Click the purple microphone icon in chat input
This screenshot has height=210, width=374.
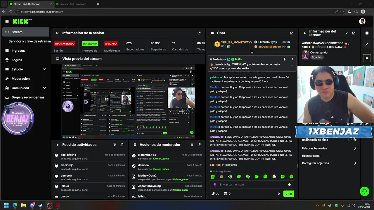[x=215, y=184]
